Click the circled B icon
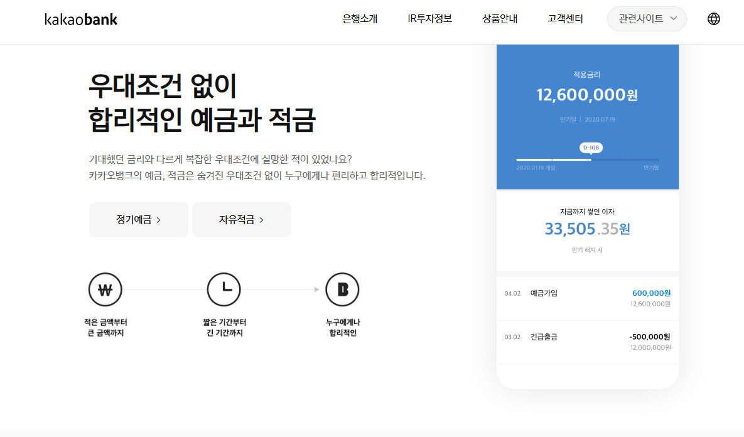The image size is (744, 437). (x=343, y=289)
